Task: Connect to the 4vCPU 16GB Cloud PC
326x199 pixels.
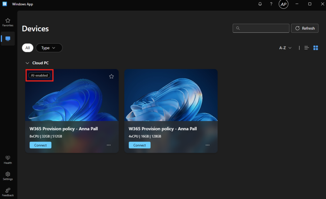Action: click(x=139, y=145)
